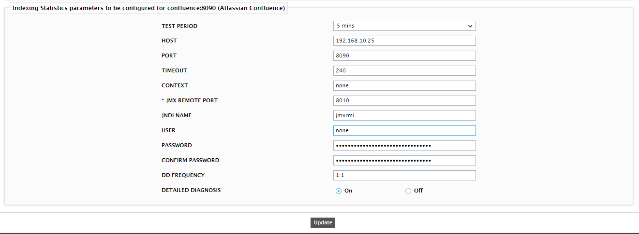The height and width of the screenshot is (234, 639).
Task: Select the CONTEXT input field
Action: [x=404, y=86]
